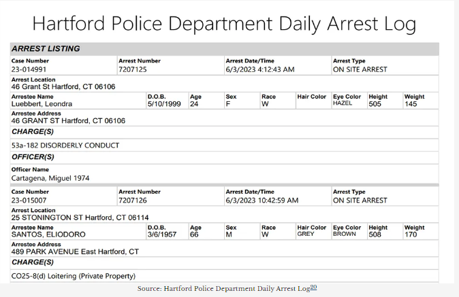The image size is (459, 297).
Task: Click arrest number 7207126
Action: [132, 200]
